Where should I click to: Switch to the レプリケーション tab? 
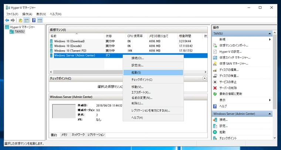(x=96, y=135)
